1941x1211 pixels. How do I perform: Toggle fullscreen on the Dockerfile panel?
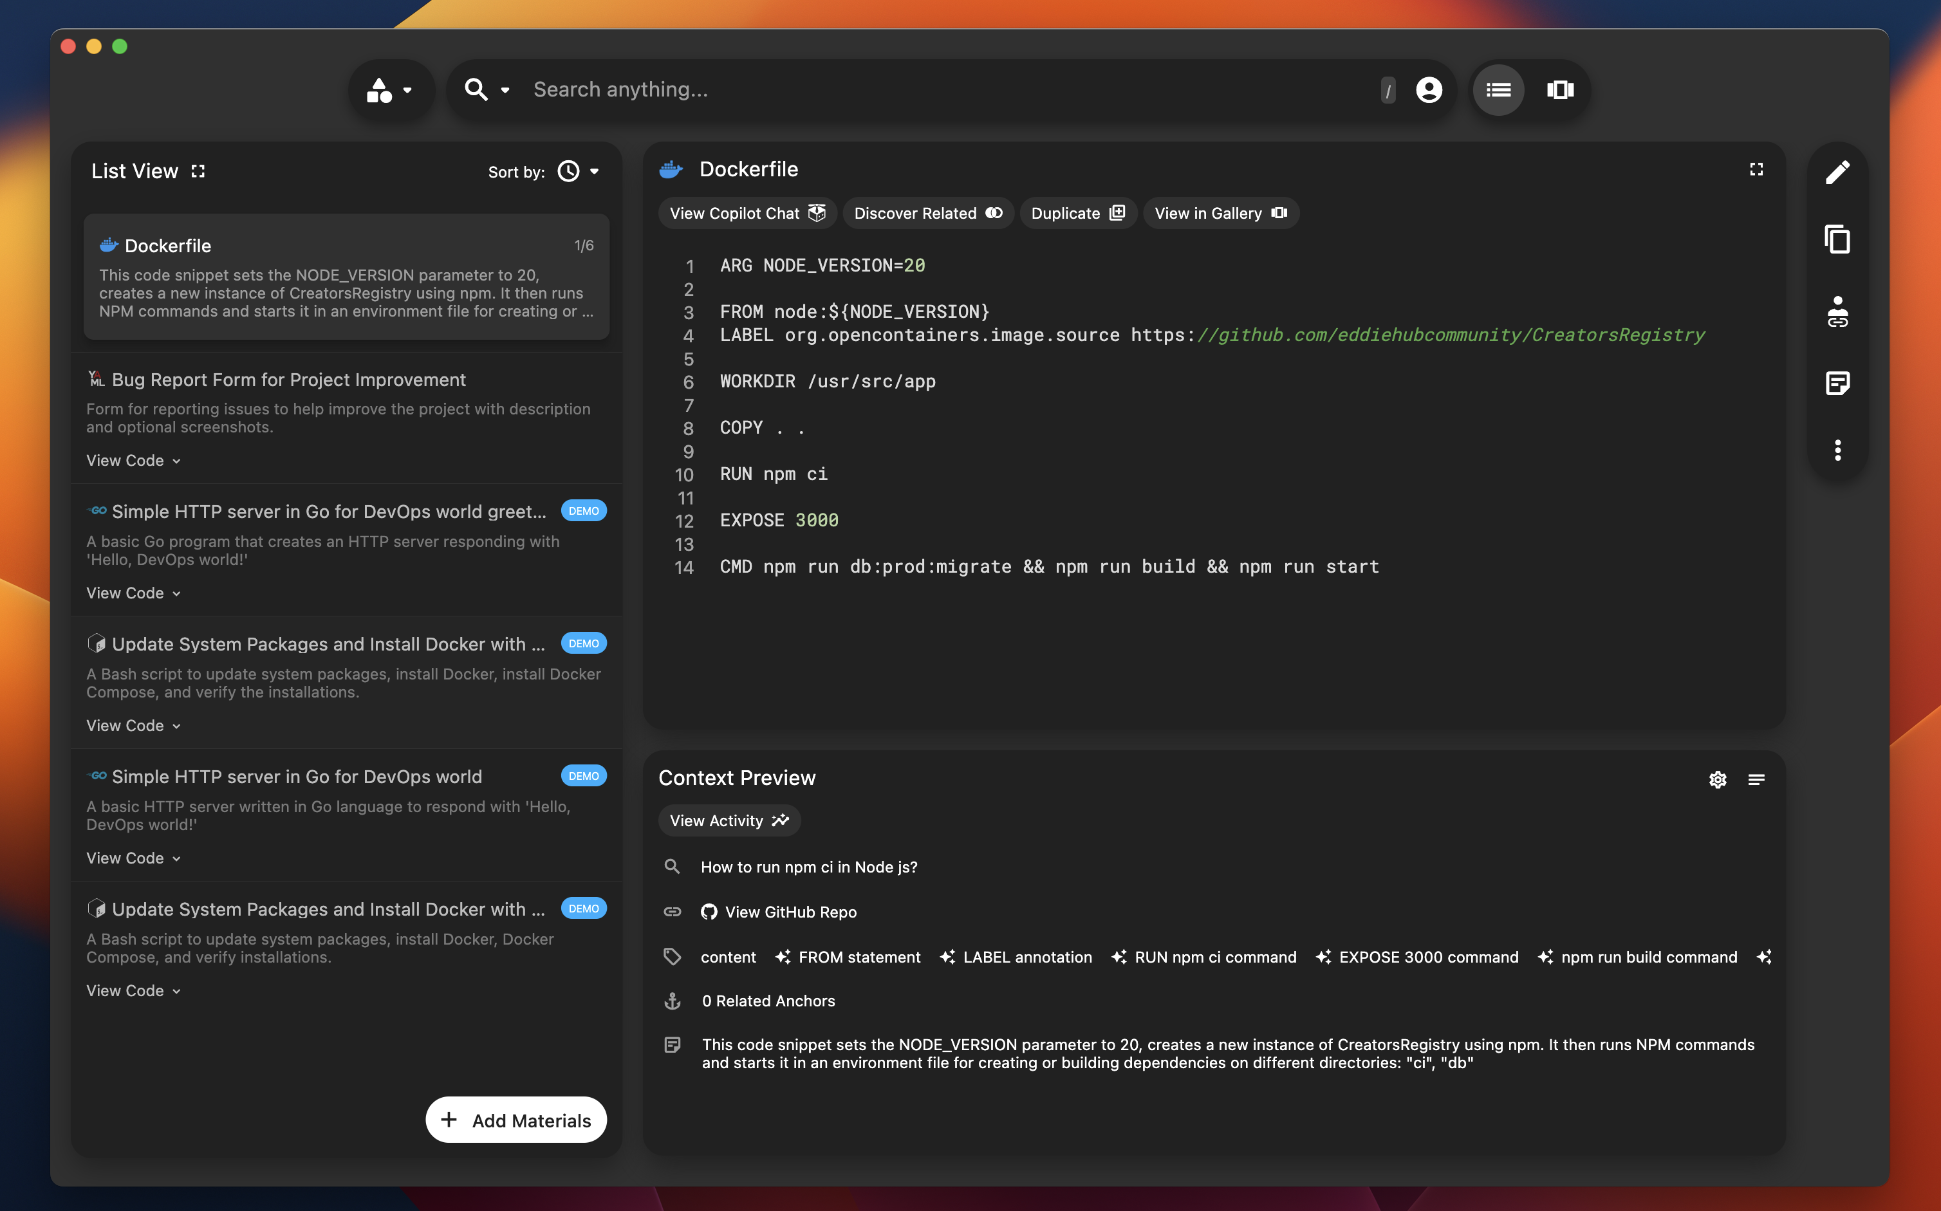[1756, 169]
